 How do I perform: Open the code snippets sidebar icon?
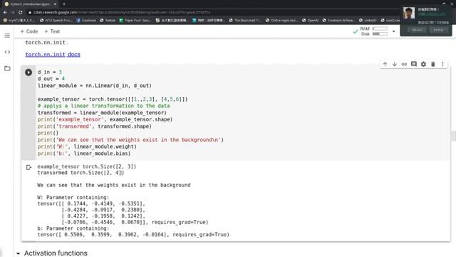click(7, 52)
